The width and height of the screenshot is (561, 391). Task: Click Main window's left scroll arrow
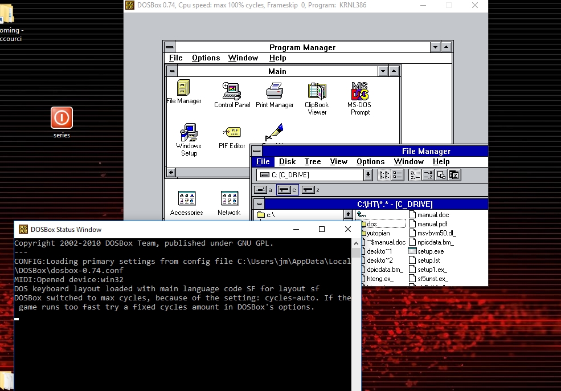(171, 172)
